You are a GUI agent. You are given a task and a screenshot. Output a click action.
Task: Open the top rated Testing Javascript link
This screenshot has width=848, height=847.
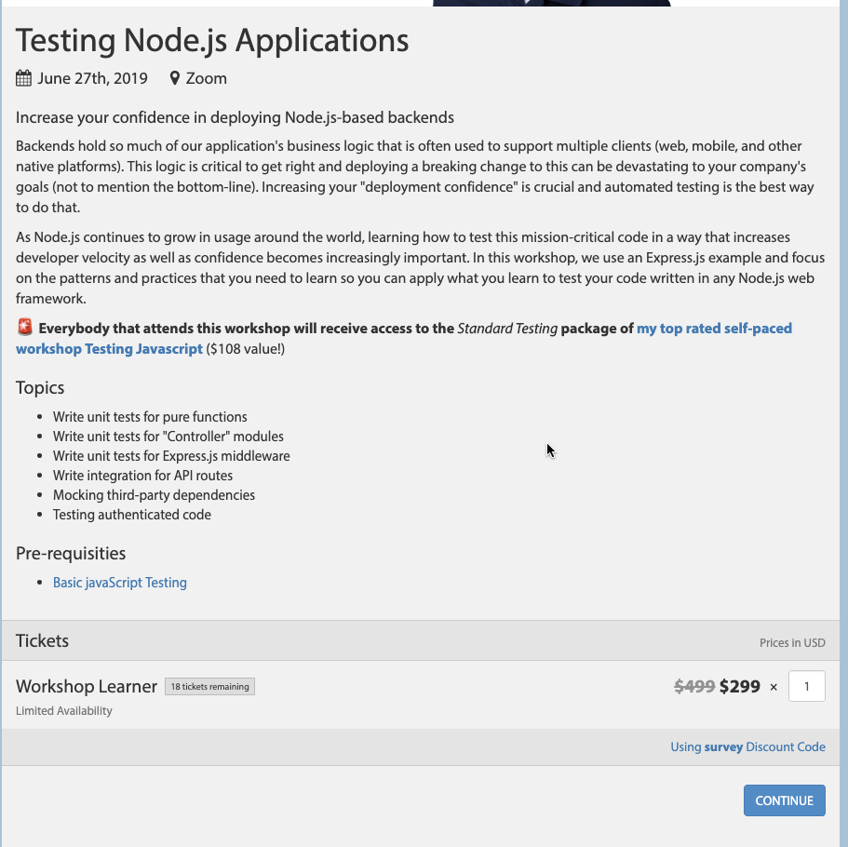(x=714, y=329)
